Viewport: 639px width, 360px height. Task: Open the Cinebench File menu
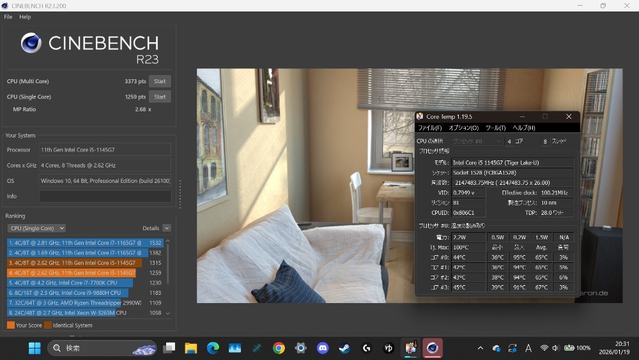coord(8,17)
